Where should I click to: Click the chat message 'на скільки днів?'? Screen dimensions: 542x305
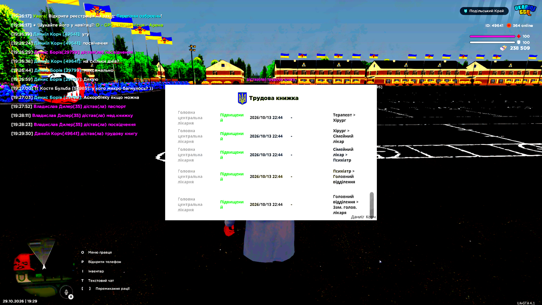(x=101, y=61)
